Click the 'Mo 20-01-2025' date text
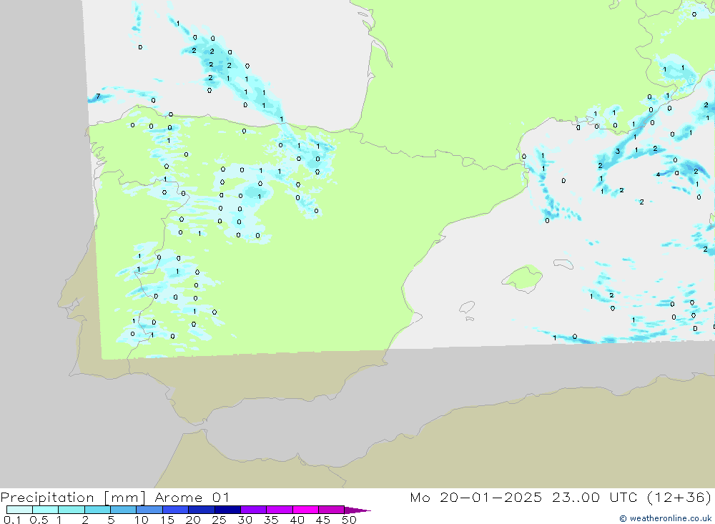715x524 pixels. 476,497
